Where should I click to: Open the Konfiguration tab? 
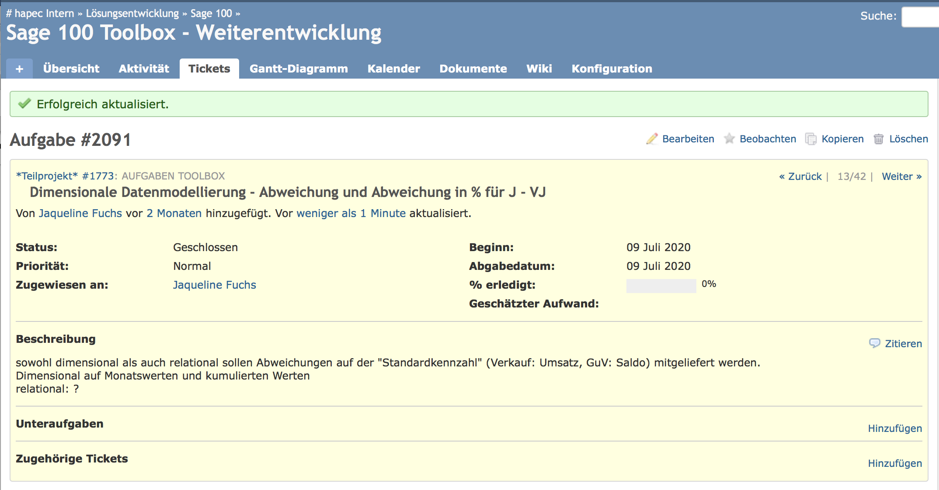(612, 69)
